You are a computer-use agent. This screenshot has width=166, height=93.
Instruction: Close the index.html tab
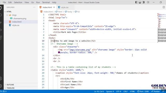pyautogui.click(x=54, y=7)
